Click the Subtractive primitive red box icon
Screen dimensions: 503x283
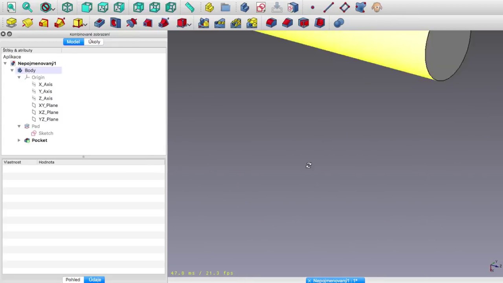pos(182,23)
